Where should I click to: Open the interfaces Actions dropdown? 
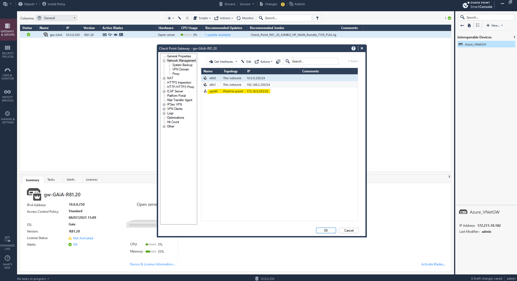pos(264,61)
